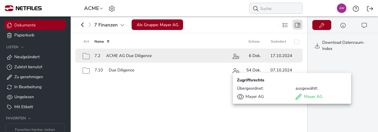Open the AW user avatar menu
The image size is (378, 132).
[342, 8]
